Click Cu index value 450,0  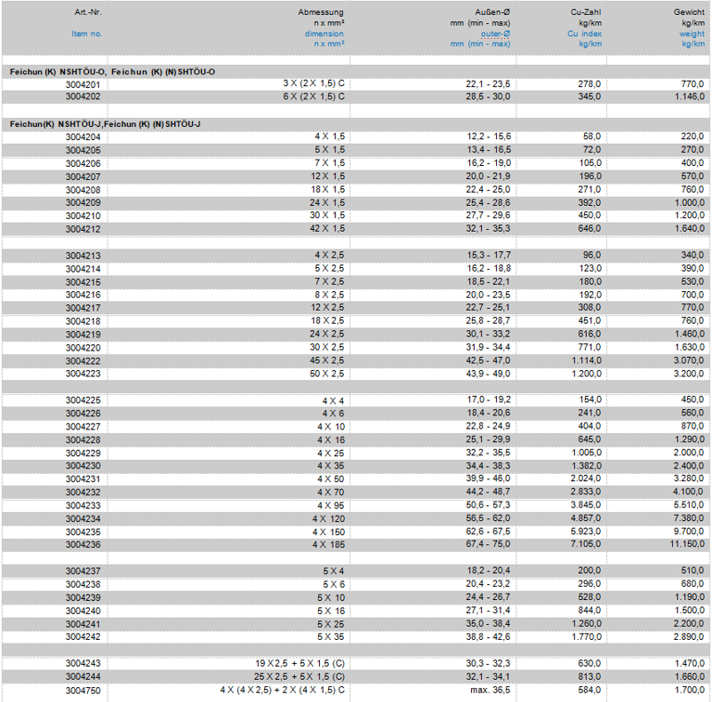590,215
